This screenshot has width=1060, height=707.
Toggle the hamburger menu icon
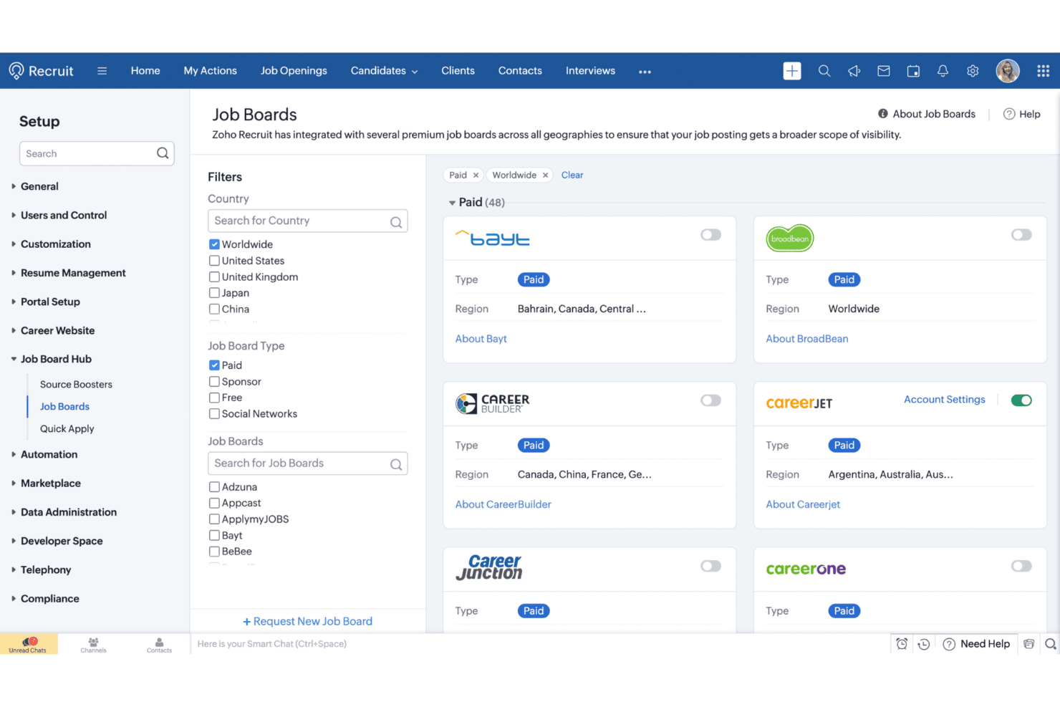(x=102, y=71)
